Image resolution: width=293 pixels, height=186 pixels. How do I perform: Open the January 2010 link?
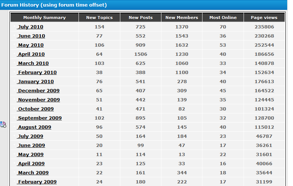[35, 82]
